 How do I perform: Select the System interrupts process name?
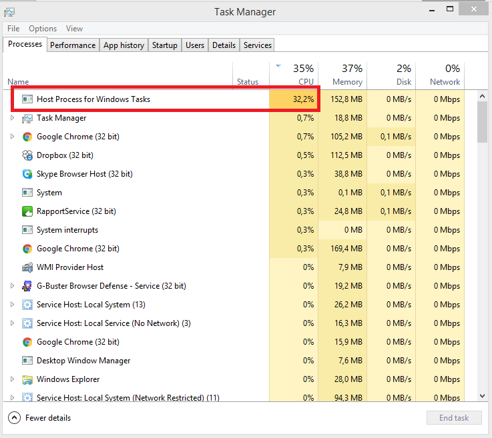(x=67, y=230)
